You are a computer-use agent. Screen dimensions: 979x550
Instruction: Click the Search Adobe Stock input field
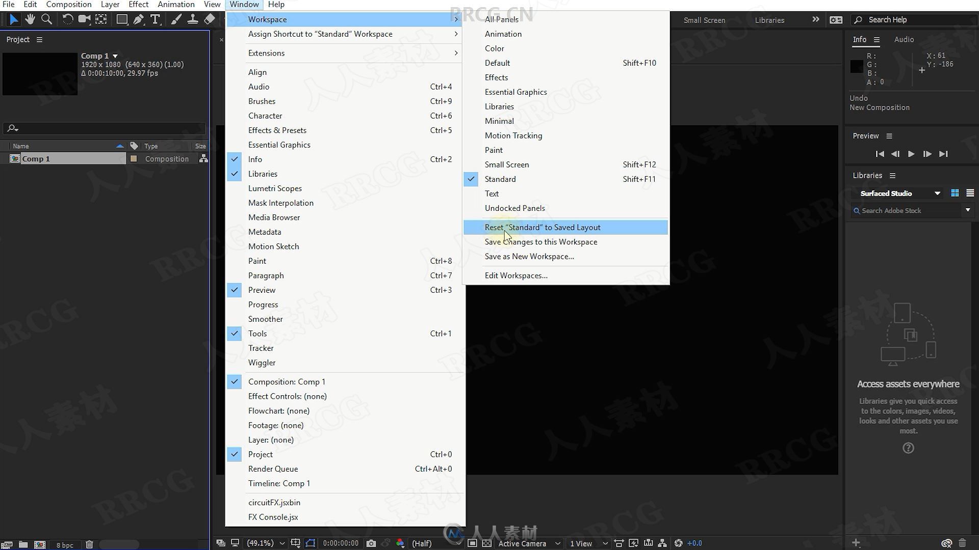click(912, 210)
